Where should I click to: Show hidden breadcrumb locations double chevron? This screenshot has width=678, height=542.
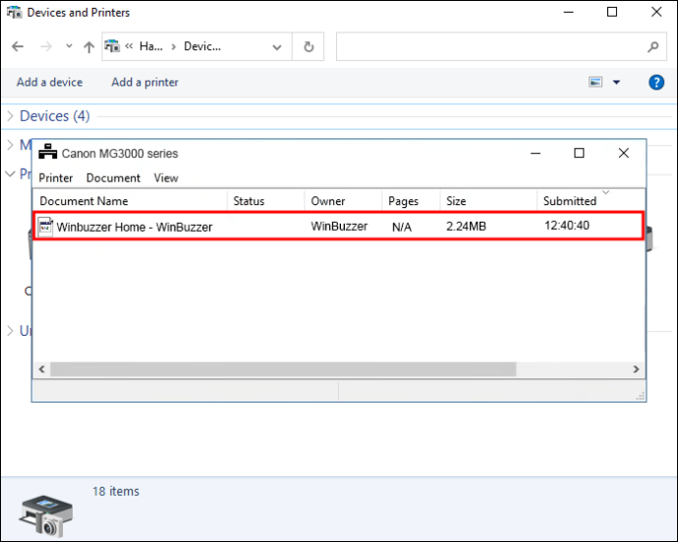129,45
